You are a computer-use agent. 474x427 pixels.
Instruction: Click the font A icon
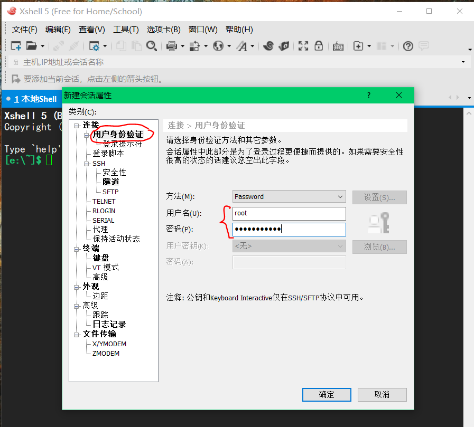pyautogui.click(x=242, y=46)
